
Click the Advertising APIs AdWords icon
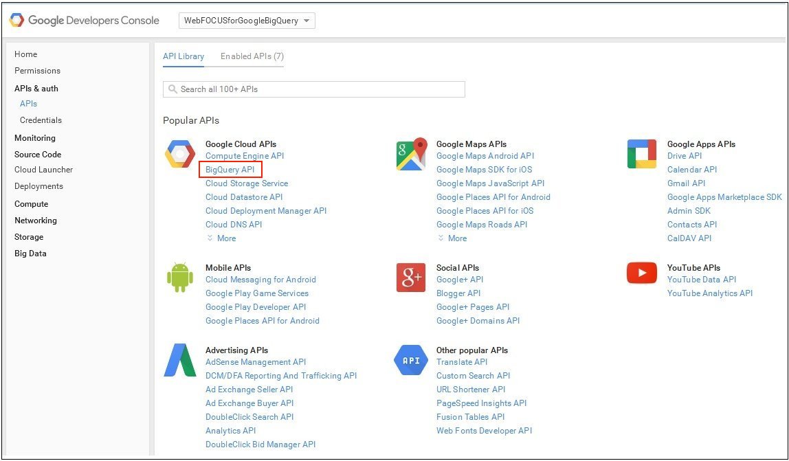click(x=180, y=360)
